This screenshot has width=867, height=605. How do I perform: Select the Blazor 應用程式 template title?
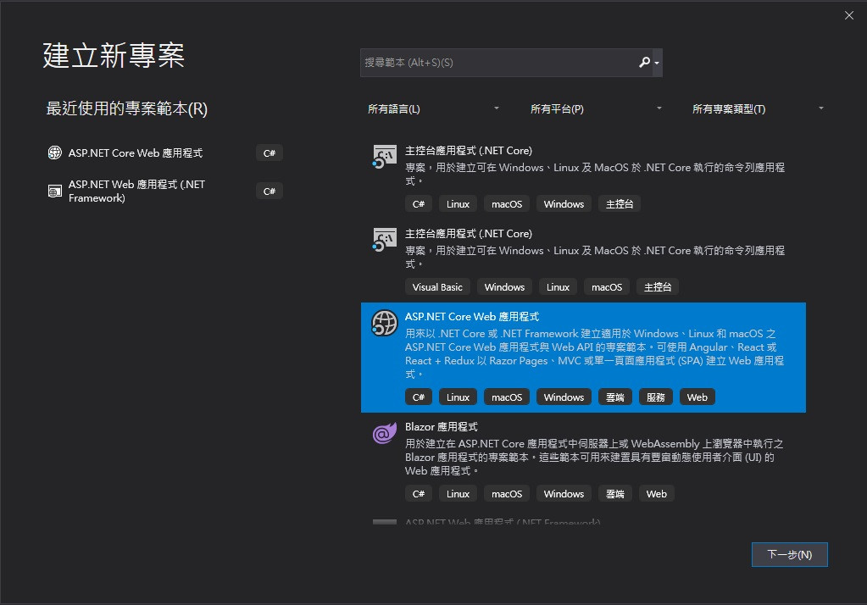[442, 427]
